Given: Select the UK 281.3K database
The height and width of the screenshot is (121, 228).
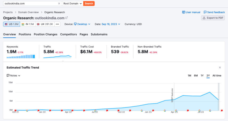Looking at the screenshot, I should [x=45, y=24].
